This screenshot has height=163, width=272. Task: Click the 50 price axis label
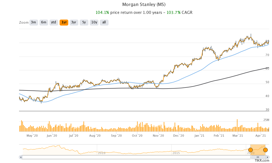(267, 82)
